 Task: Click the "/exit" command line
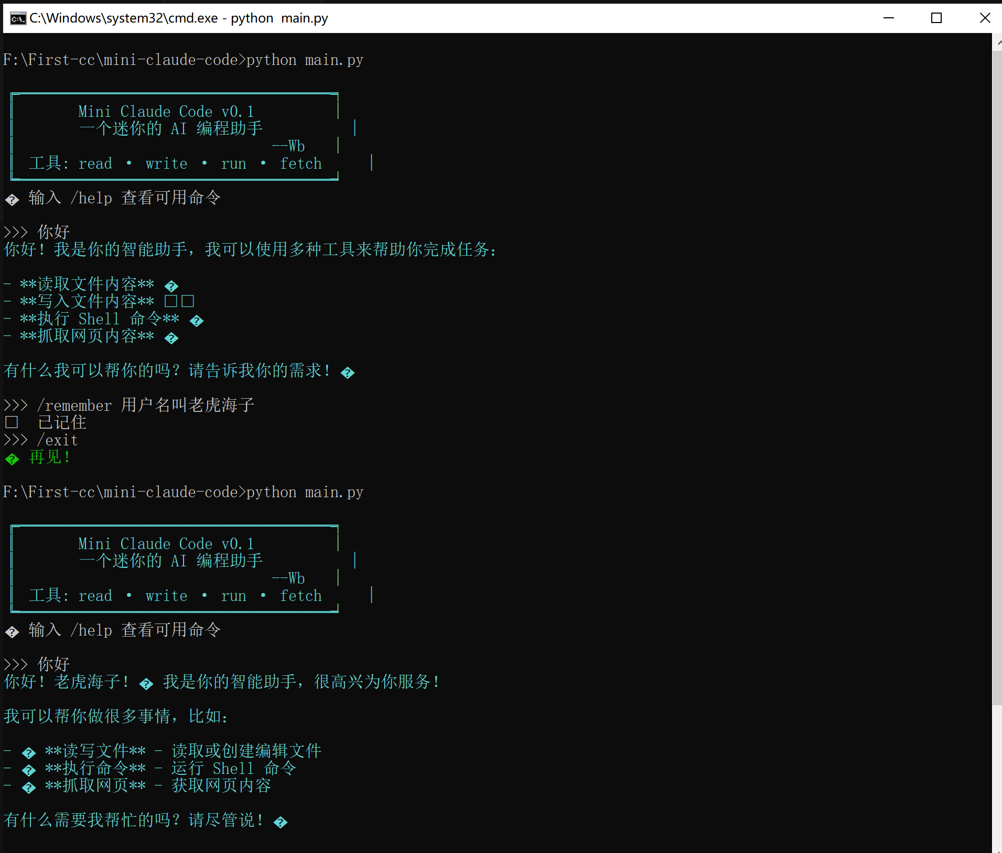click(x=57, y=440)
